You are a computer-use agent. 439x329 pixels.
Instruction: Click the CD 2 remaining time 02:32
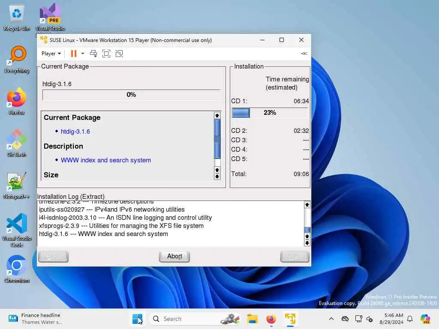point(301,131)
